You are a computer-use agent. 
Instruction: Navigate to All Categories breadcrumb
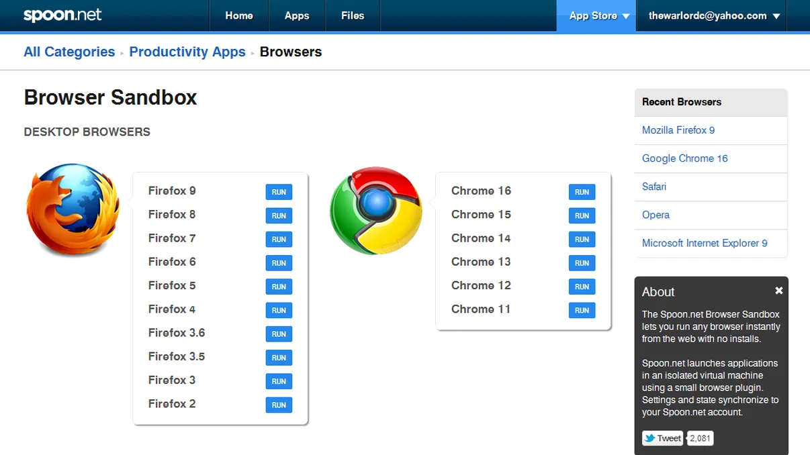[69, 52]
